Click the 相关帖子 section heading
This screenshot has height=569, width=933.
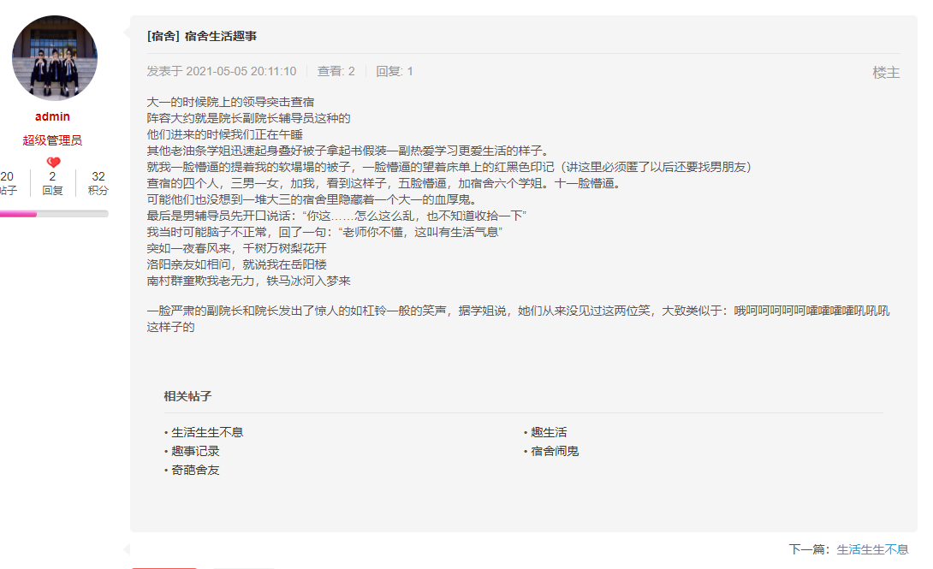pos(187,396)
